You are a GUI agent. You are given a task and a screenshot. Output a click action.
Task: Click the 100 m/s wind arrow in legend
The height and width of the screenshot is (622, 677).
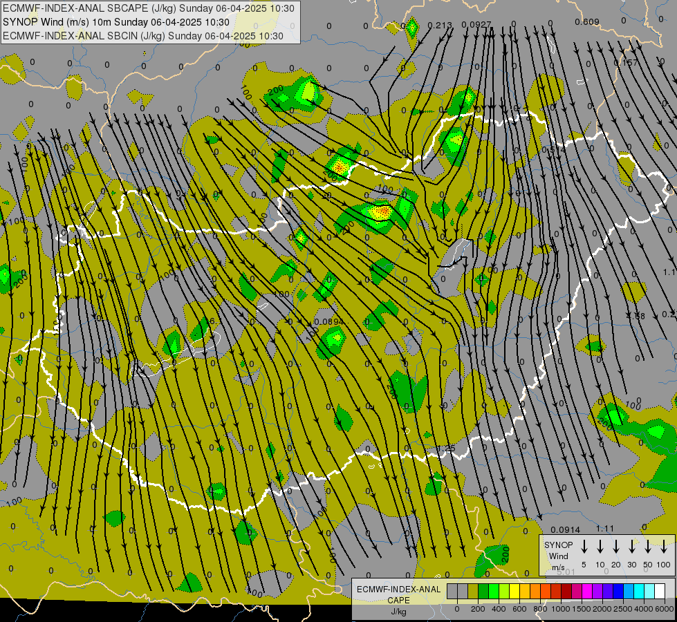(x=664, y=547)
